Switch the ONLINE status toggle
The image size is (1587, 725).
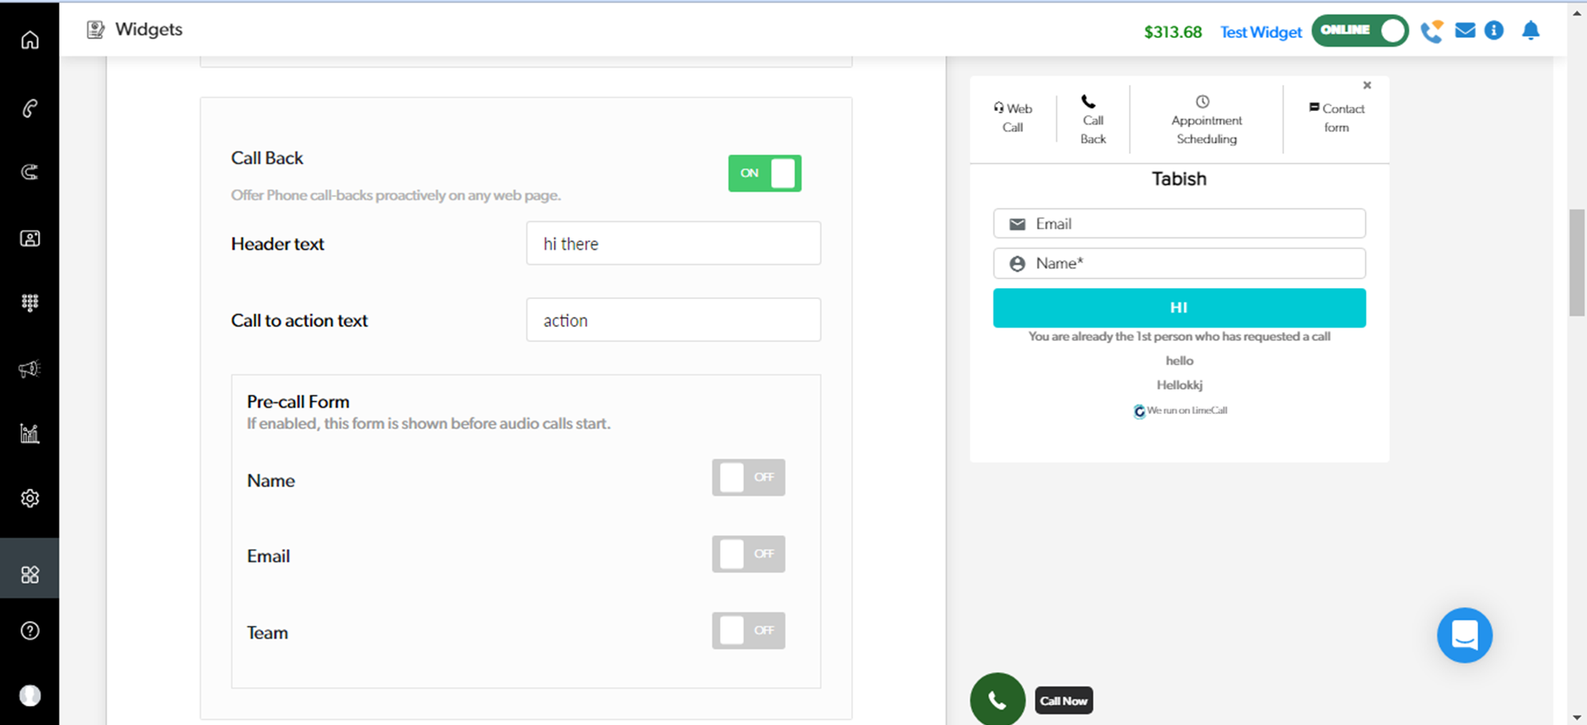(x=1359, y=31)
